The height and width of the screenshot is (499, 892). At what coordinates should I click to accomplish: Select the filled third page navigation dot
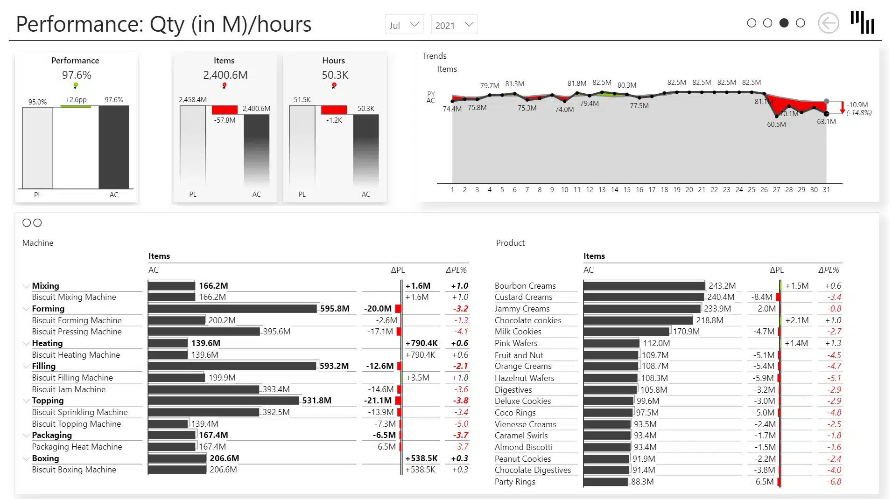[783, 22]
